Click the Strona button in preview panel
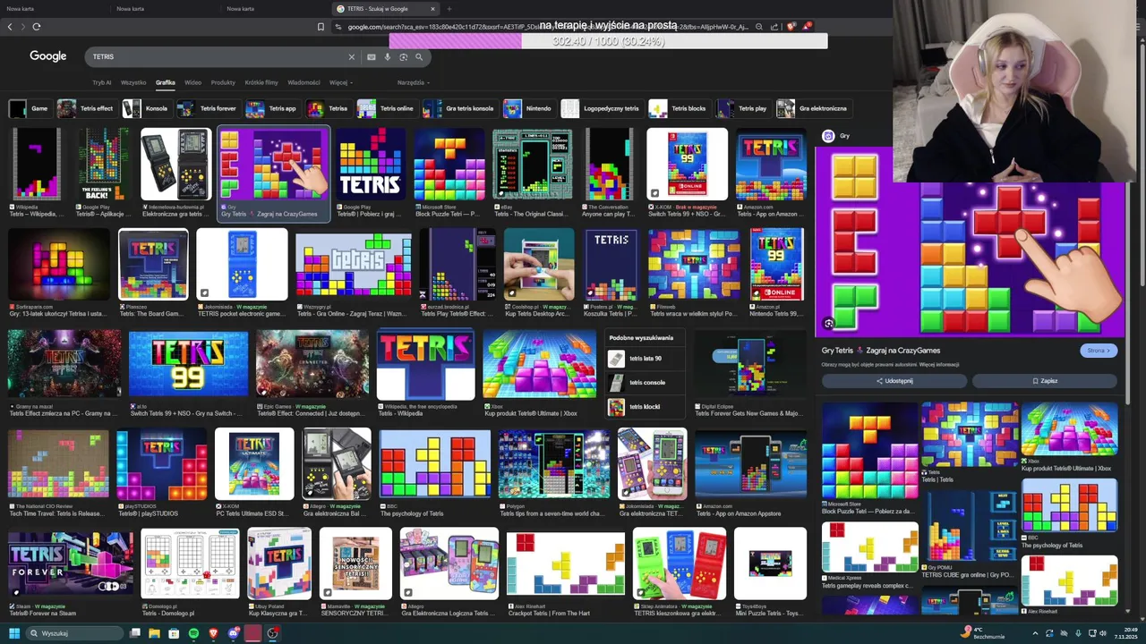This screenshot has width=1146, height=644. click(x=1099, y=351)
